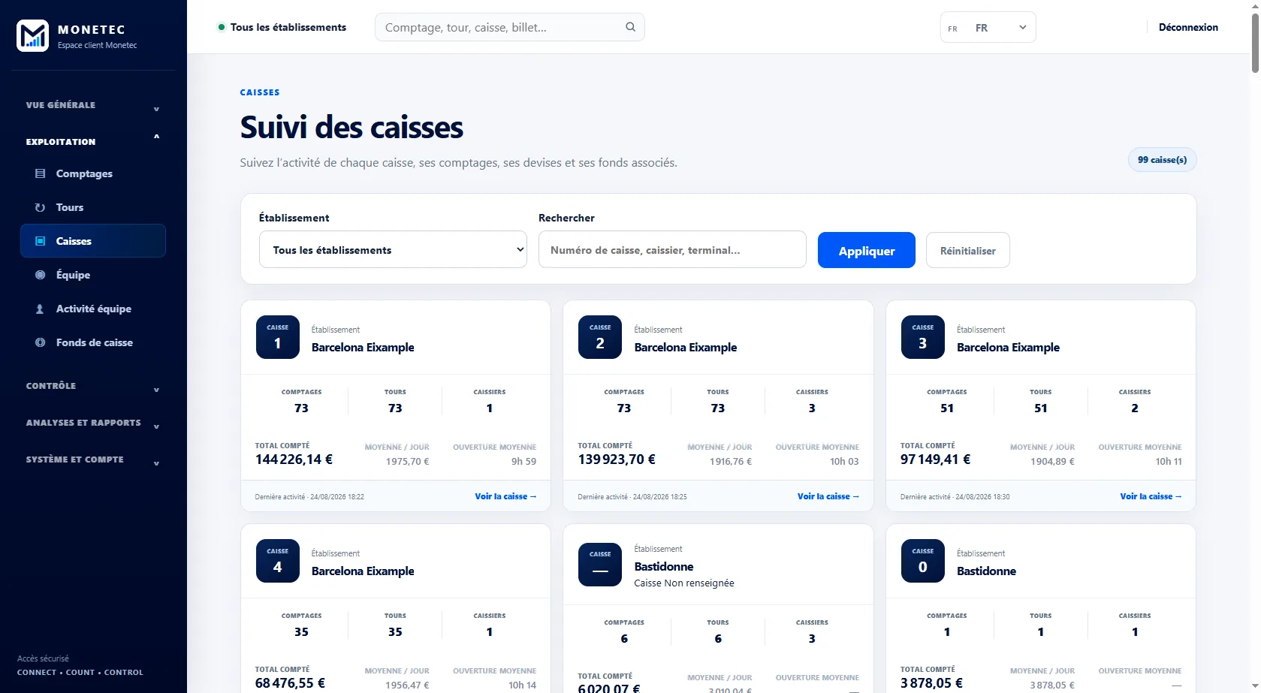
Task: Click the Réinitialiser button
Action: [x=968, y=250]
